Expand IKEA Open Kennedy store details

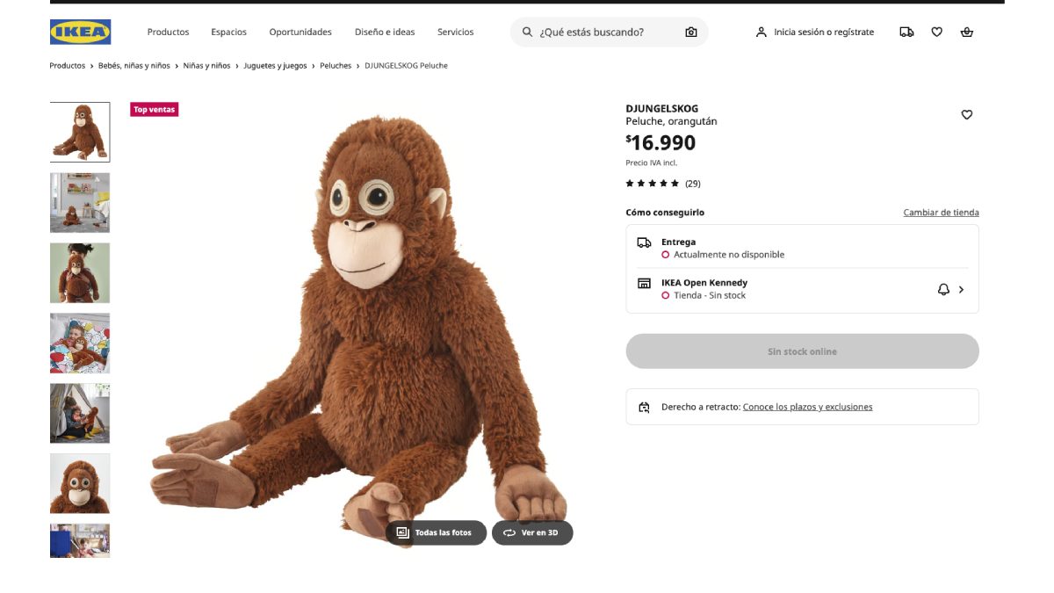(962, 289)
